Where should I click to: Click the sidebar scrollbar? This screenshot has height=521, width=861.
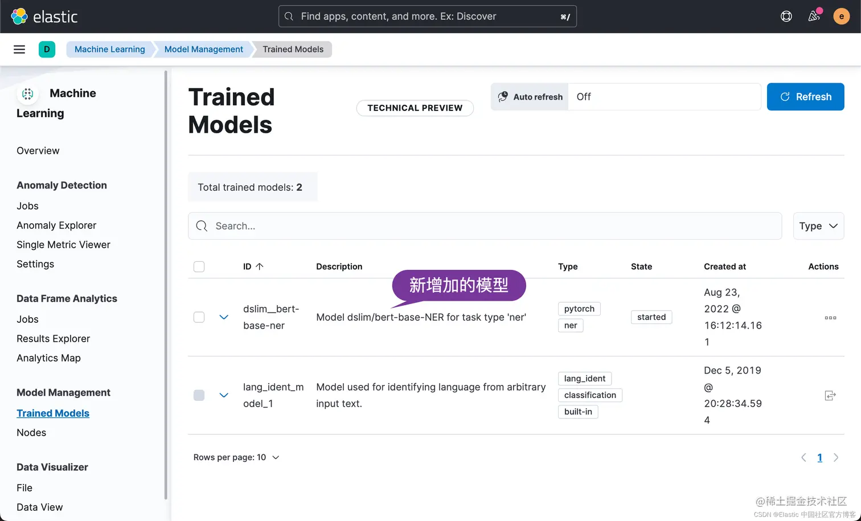166,285
